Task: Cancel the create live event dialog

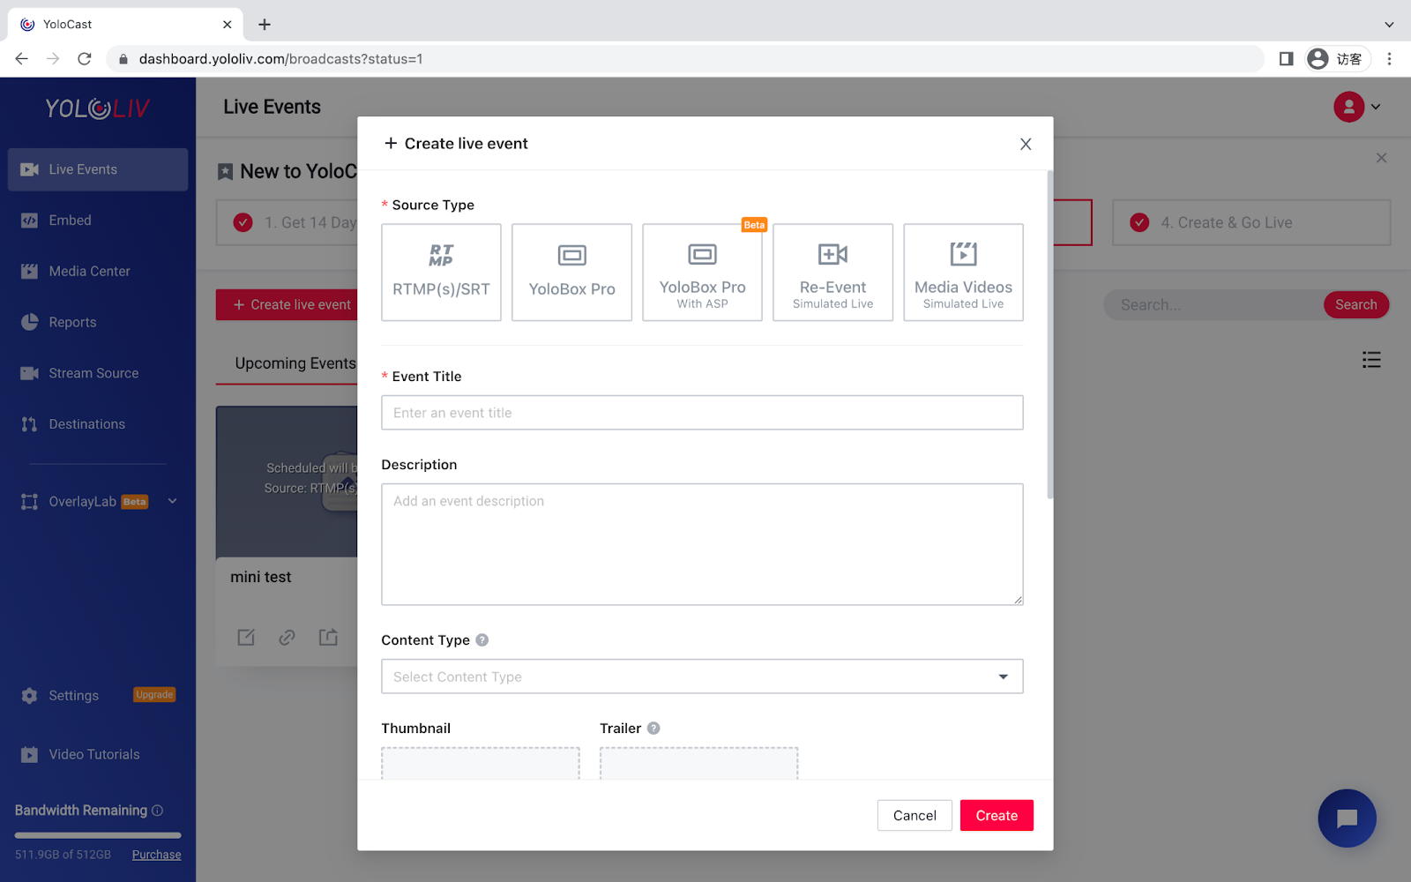Action: [915, 816]
